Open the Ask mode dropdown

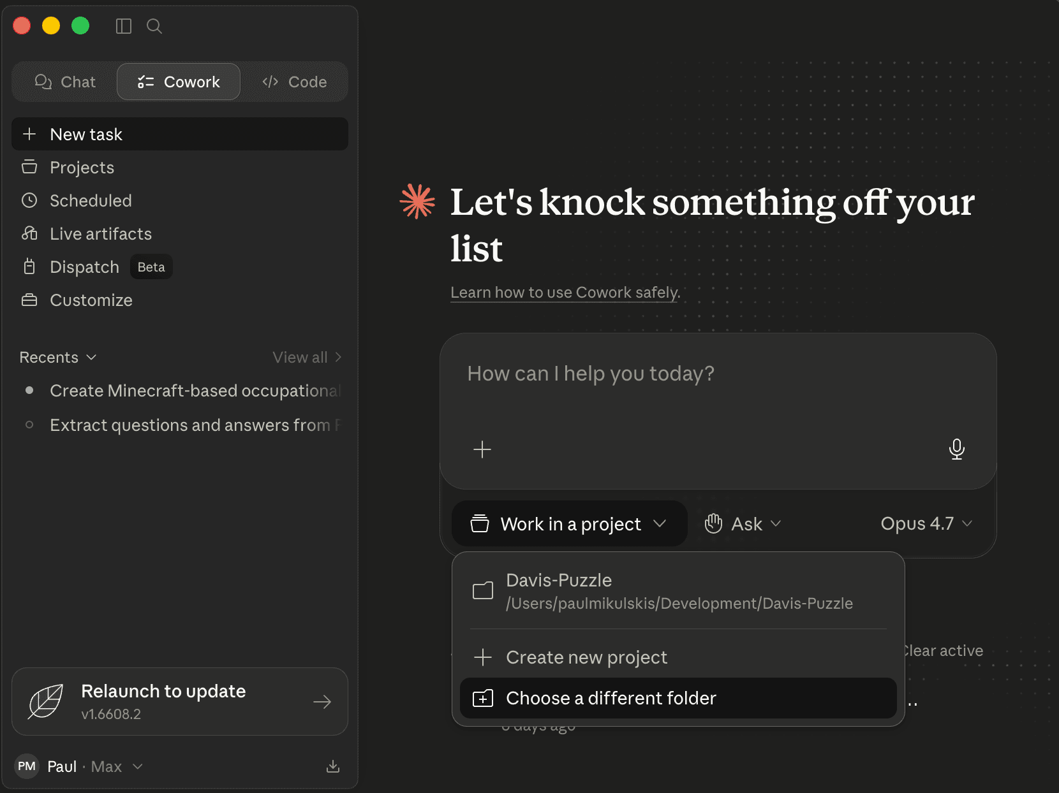(743, 524)
